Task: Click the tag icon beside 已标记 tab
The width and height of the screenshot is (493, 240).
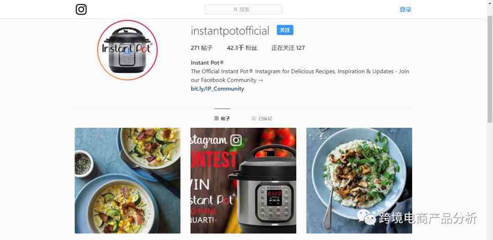Action: click(254, 119)
